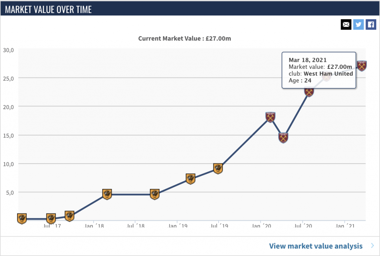Click the email share icon
Screen dimensions: 380x256
(346, 25)
